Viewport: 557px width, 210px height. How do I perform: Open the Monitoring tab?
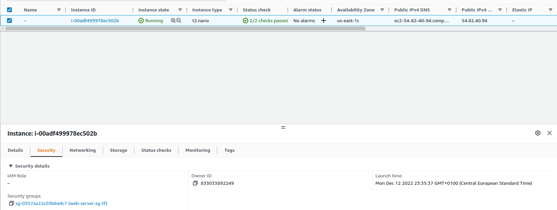198,150
